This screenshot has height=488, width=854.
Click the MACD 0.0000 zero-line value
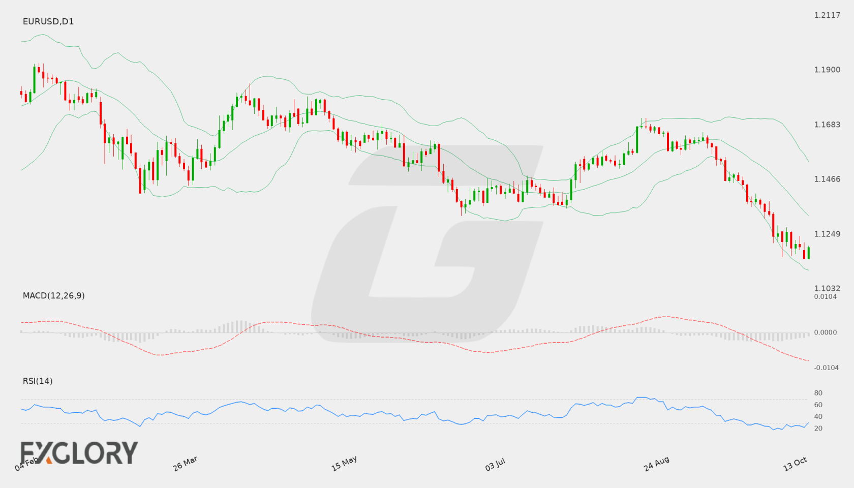pos(826,332)
